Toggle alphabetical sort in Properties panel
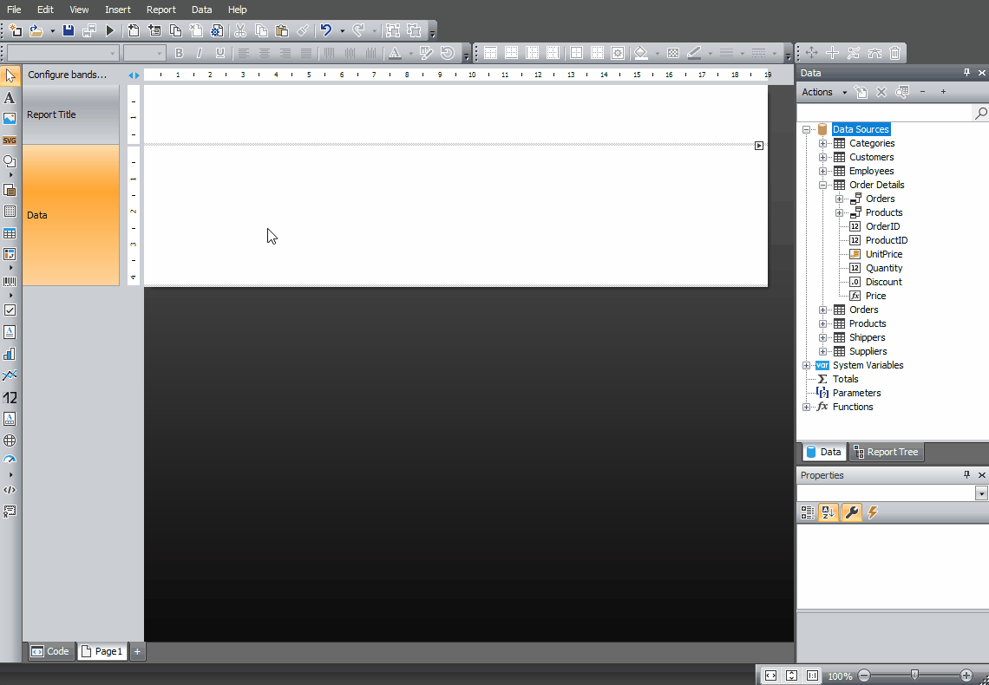989x685 pixels. point(829,512)
